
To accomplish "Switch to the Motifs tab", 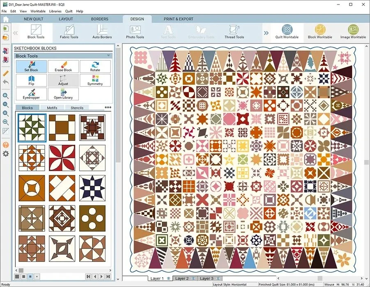I will click(x=52, y=108).
